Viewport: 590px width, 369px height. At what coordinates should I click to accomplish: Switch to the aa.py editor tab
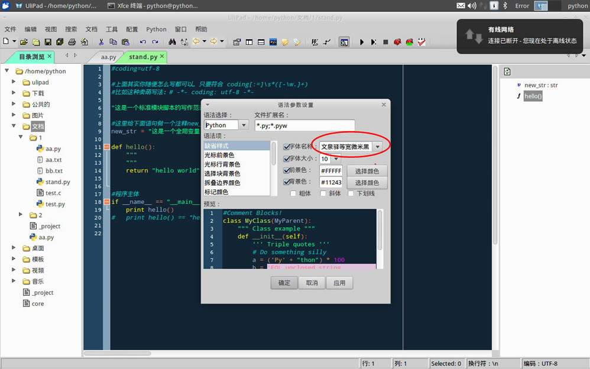[108, 57]
